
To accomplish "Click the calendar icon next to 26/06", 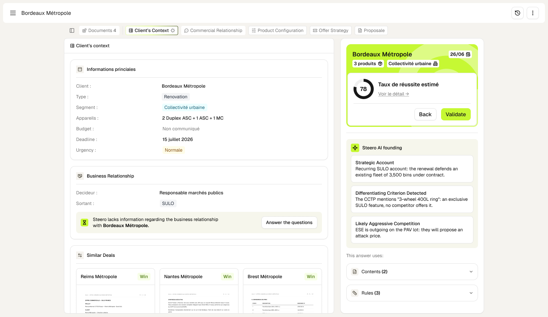I will tap(468, 54).
